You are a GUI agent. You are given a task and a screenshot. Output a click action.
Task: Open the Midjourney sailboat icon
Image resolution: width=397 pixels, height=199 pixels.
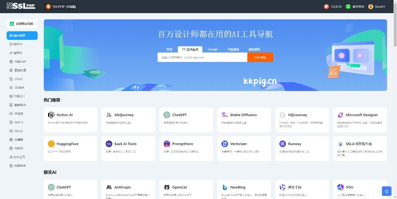point(109,115)
